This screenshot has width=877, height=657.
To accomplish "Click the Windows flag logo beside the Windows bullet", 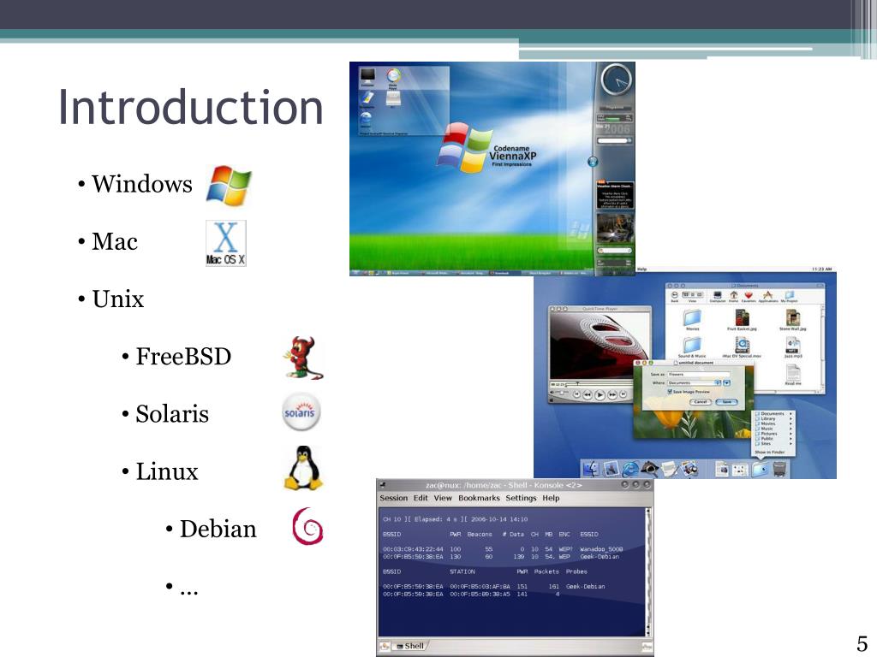I will (229, 186).
